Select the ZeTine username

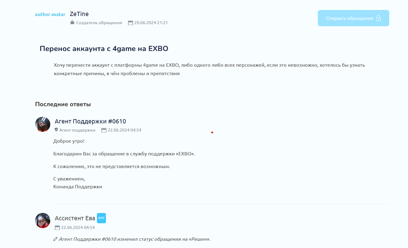click(x=79, y=14)
